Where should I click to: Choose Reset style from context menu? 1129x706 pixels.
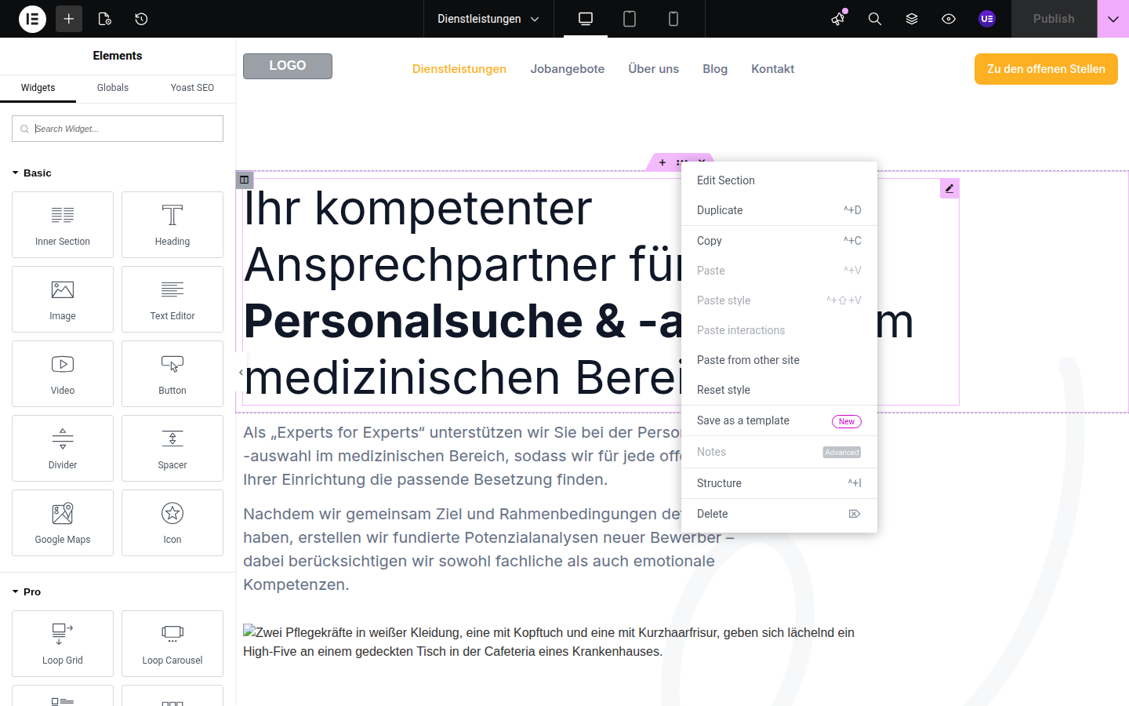779,390
